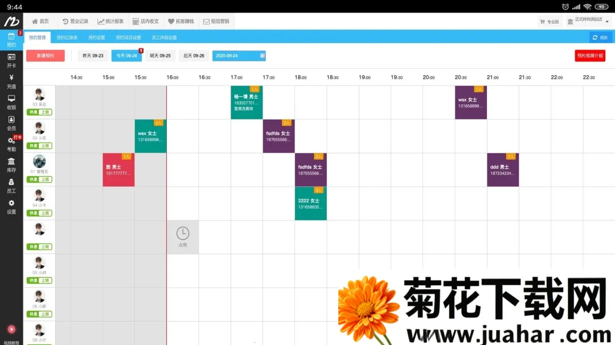Go to 会员 members icon in sidebar
The height and width of the screenshot is (345, 615).
[x=11, y=120]
